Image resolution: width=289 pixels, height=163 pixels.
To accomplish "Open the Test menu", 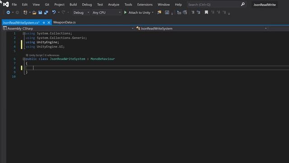I will tap(100, 5).
